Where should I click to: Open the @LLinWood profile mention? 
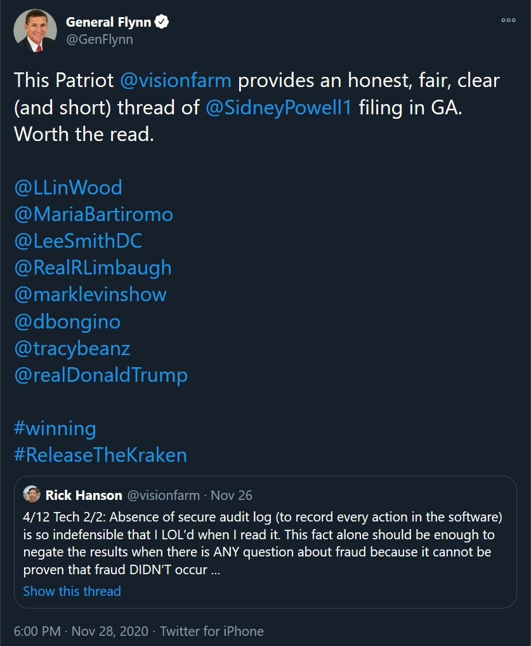point(68,187)
